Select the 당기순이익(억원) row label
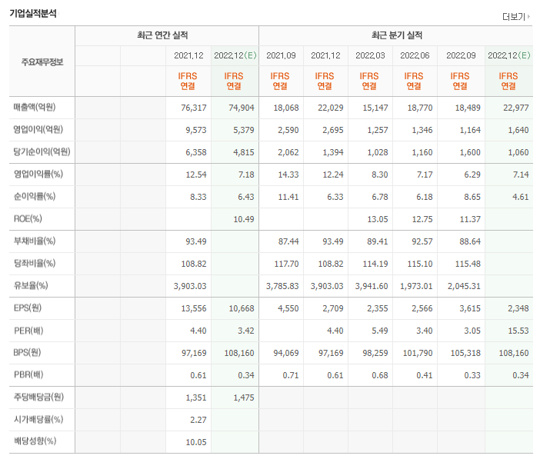540x459 pixels. pos(42,152)
